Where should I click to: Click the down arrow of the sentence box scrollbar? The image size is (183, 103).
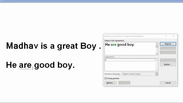point(157,54)
